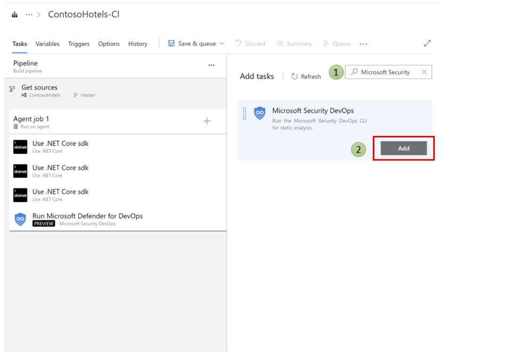Click the magnifier icon in the task search box

[354, 72]
